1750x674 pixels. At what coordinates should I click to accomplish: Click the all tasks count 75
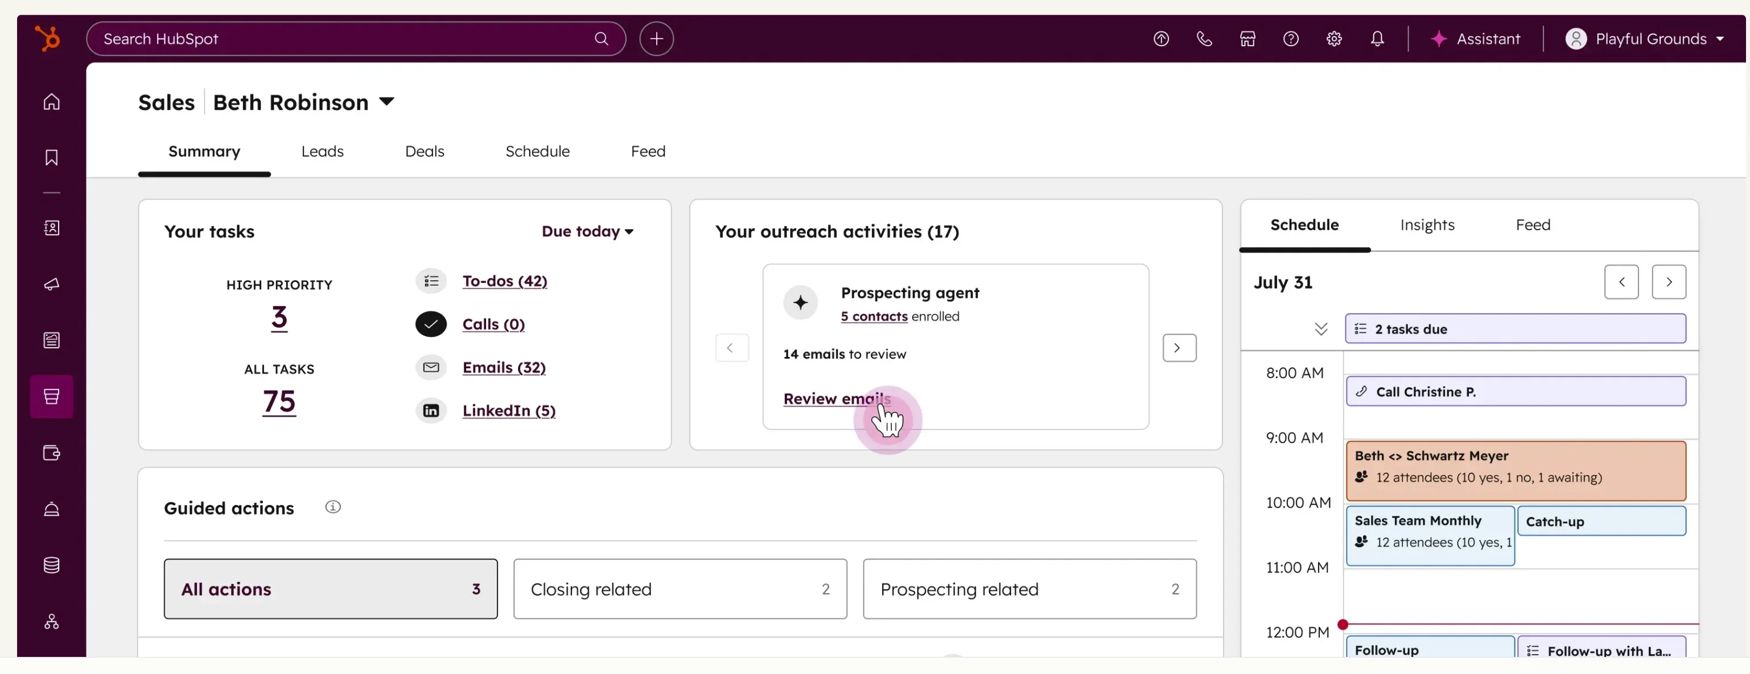pos(279,401)
